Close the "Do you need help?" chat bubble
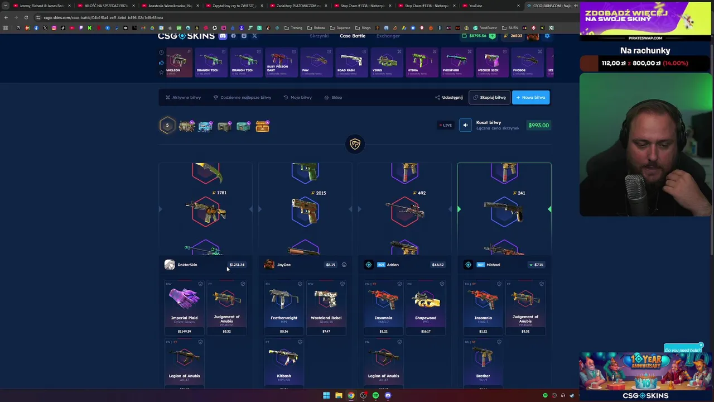The width and height of the screenshot is (714, 402). pos(701,346)
